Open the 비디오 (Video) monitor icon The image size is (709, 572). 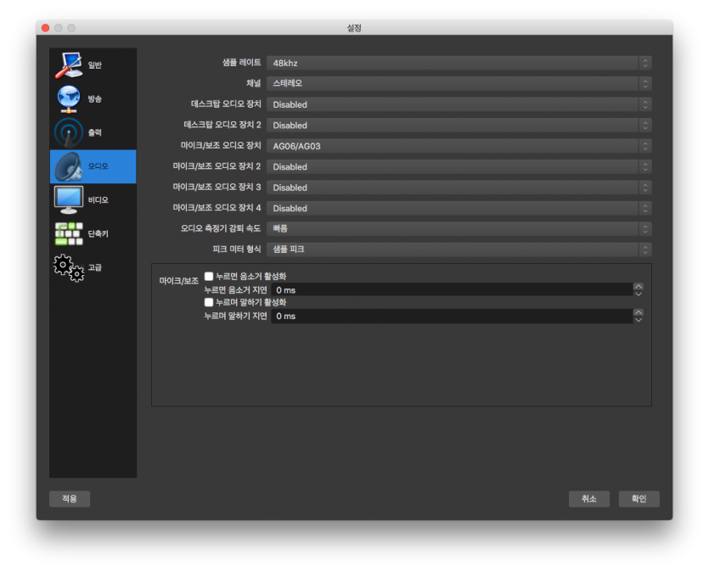(68, 199)
